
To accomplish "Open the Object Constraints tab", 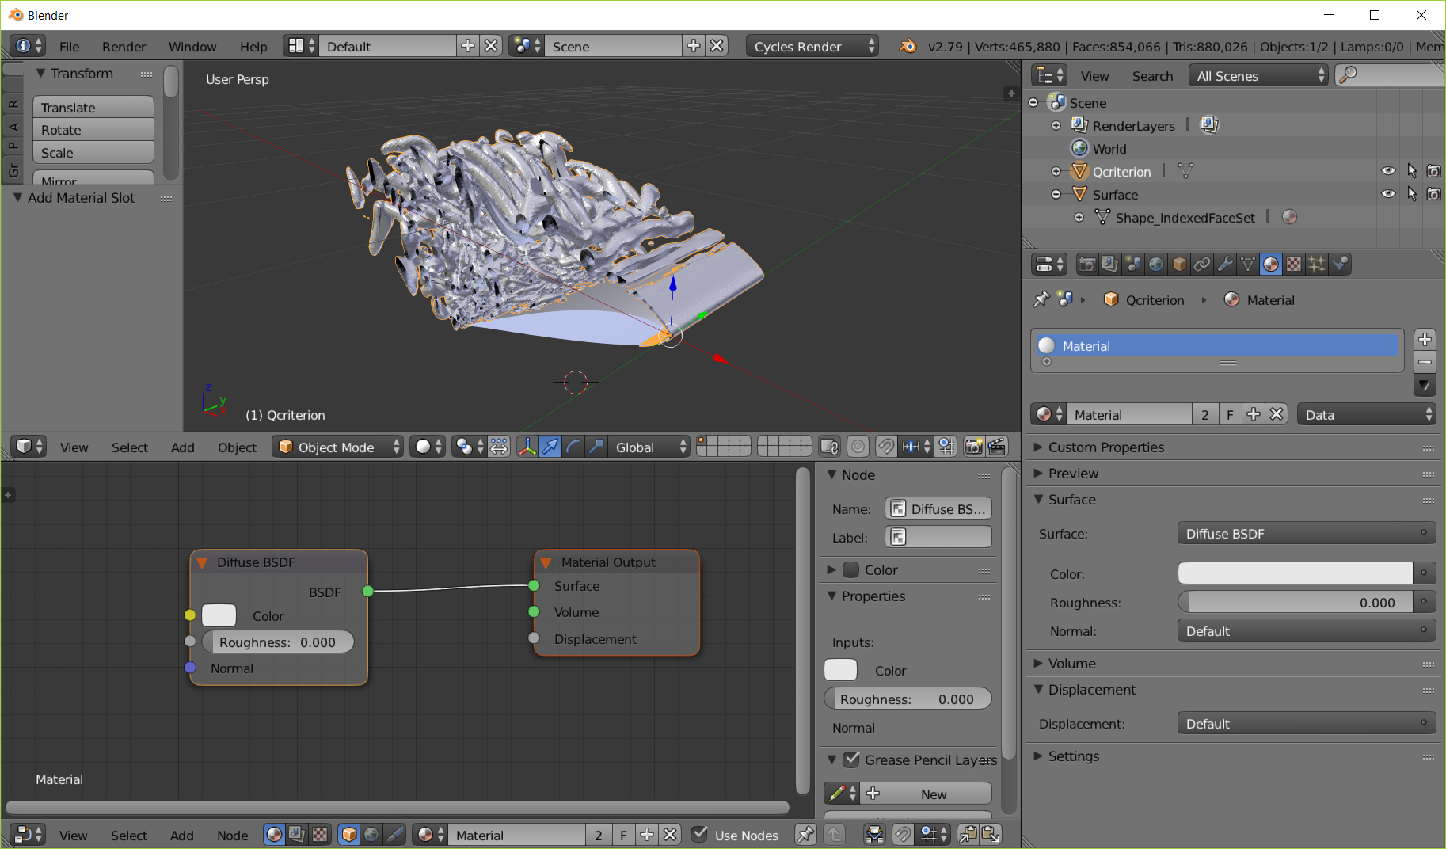I will 1201,264.
